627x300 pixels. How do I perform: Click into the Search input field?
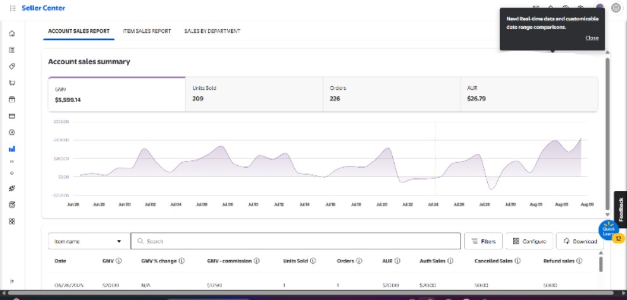[297, 241]
